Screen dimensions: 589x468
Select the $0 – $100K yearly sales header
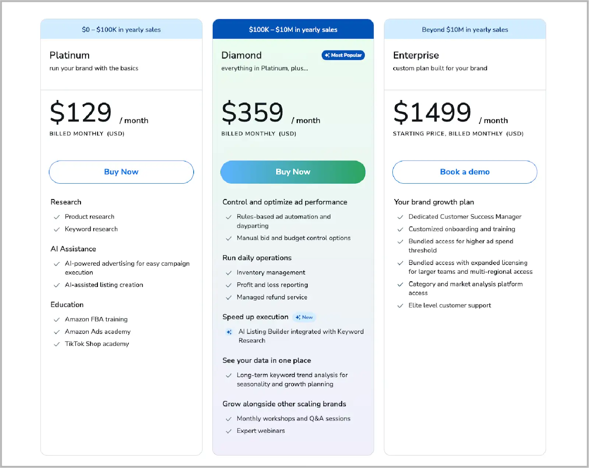121,30
